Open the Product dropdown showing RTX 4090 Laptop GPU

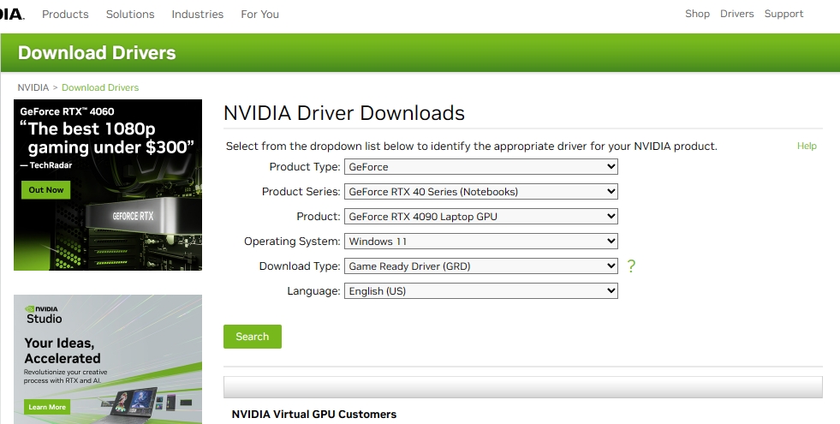481,217
